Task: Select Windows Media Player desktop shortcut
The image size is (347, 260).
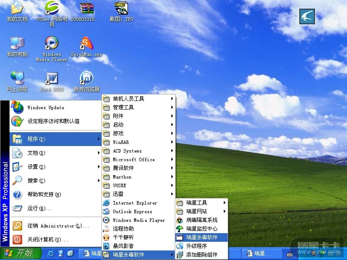Action: coord(52,49)
